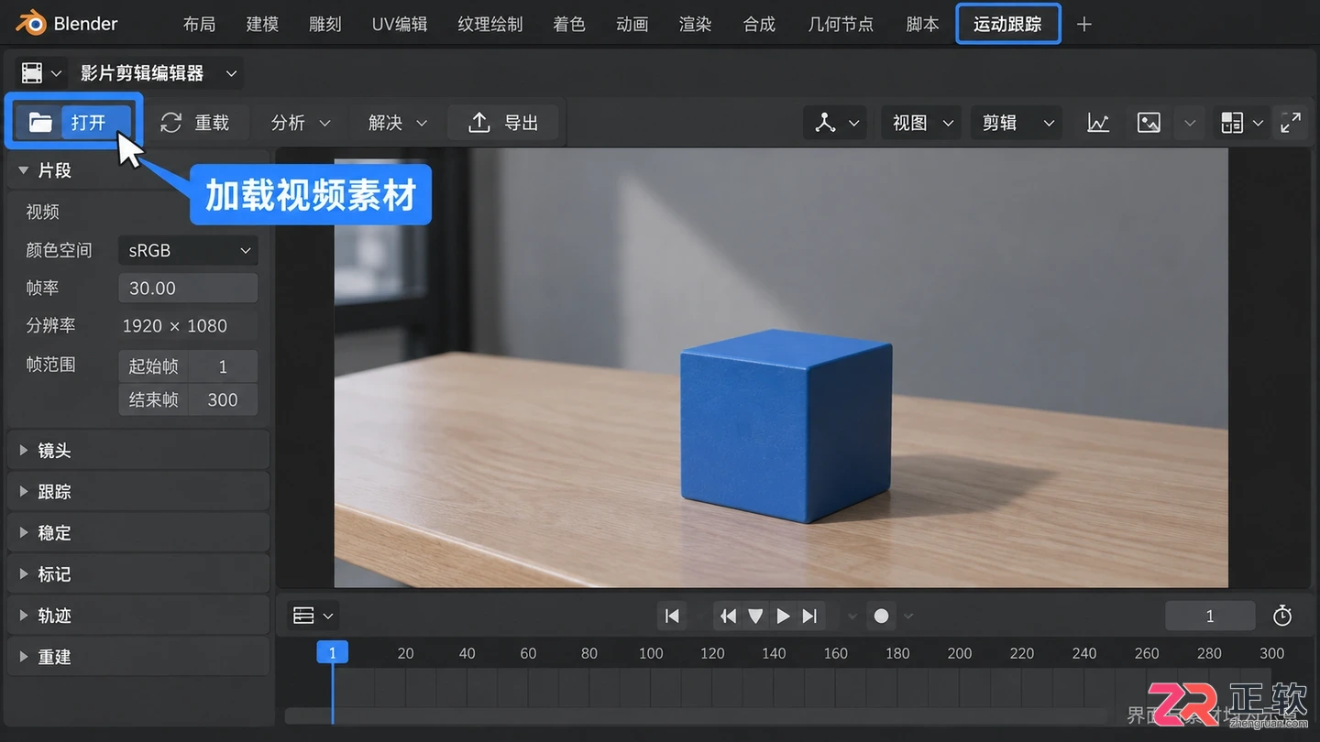Image resolution: width=1320 pixels, height=742 pixels.
Task: Switch to the 布局 workspace tab
Action: [199, 24]
